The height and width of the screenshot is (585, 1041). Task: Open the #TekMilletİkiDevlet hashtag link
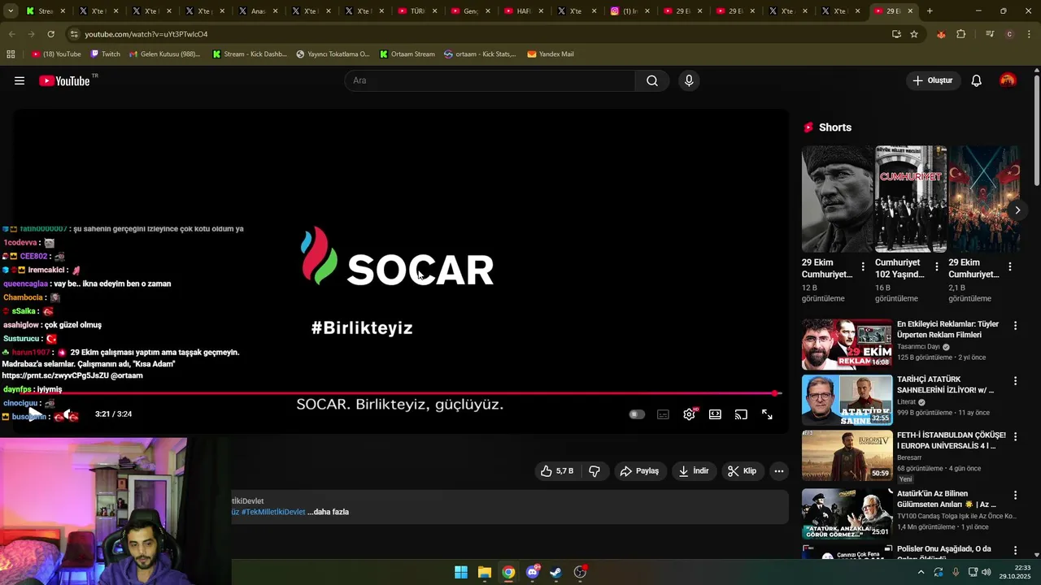[273, 512]
